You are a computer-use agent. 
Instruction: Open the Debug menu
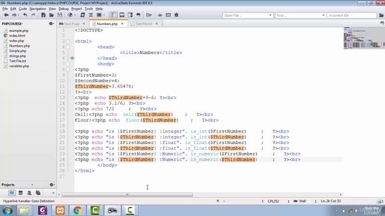click(x=63, y=8)
